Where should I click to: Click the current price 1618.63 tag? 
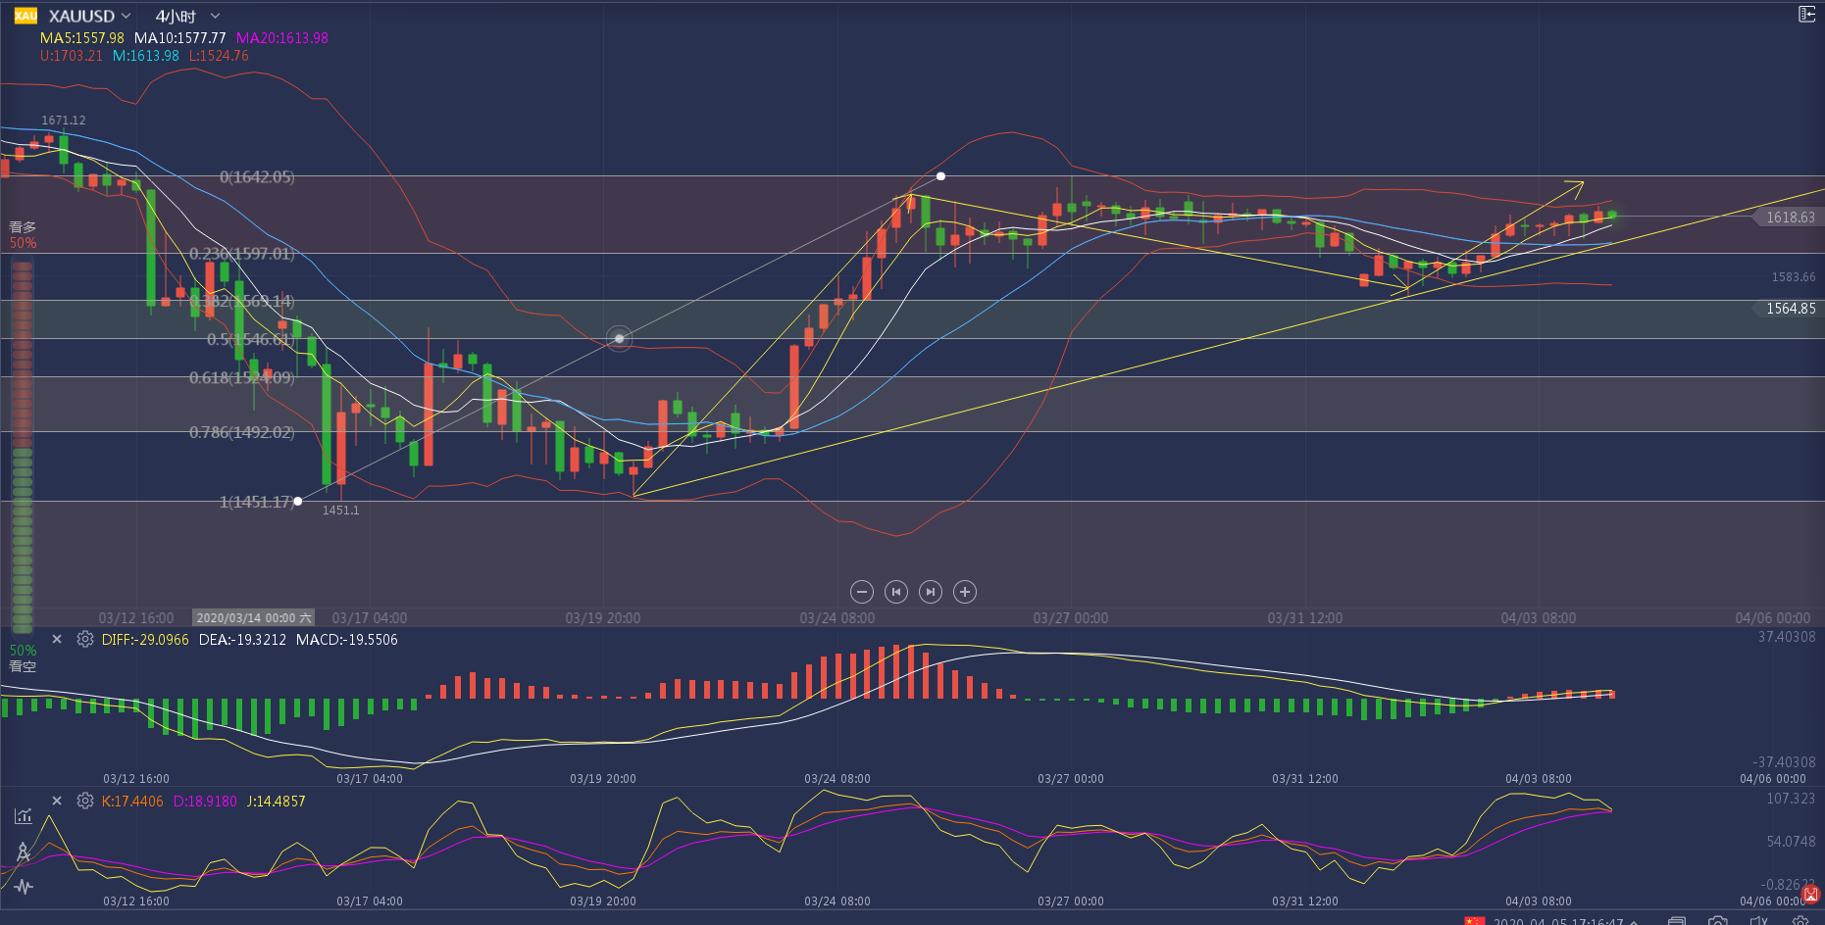click(1790, 218)
